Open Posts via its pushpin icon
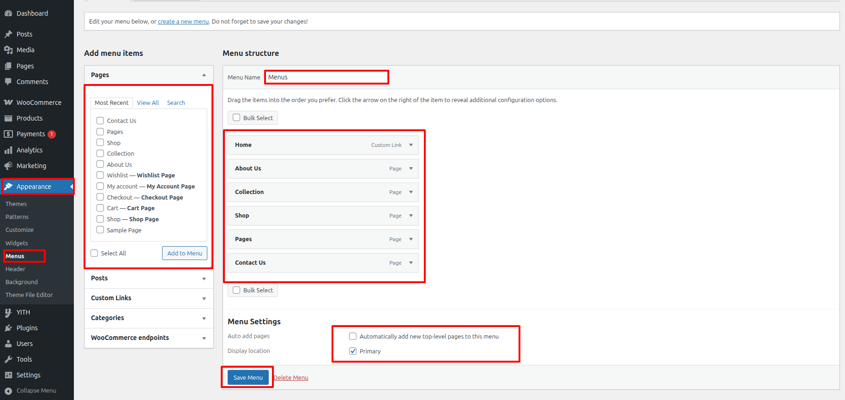The height and width of the screenshot is (400, 845). 8,34
